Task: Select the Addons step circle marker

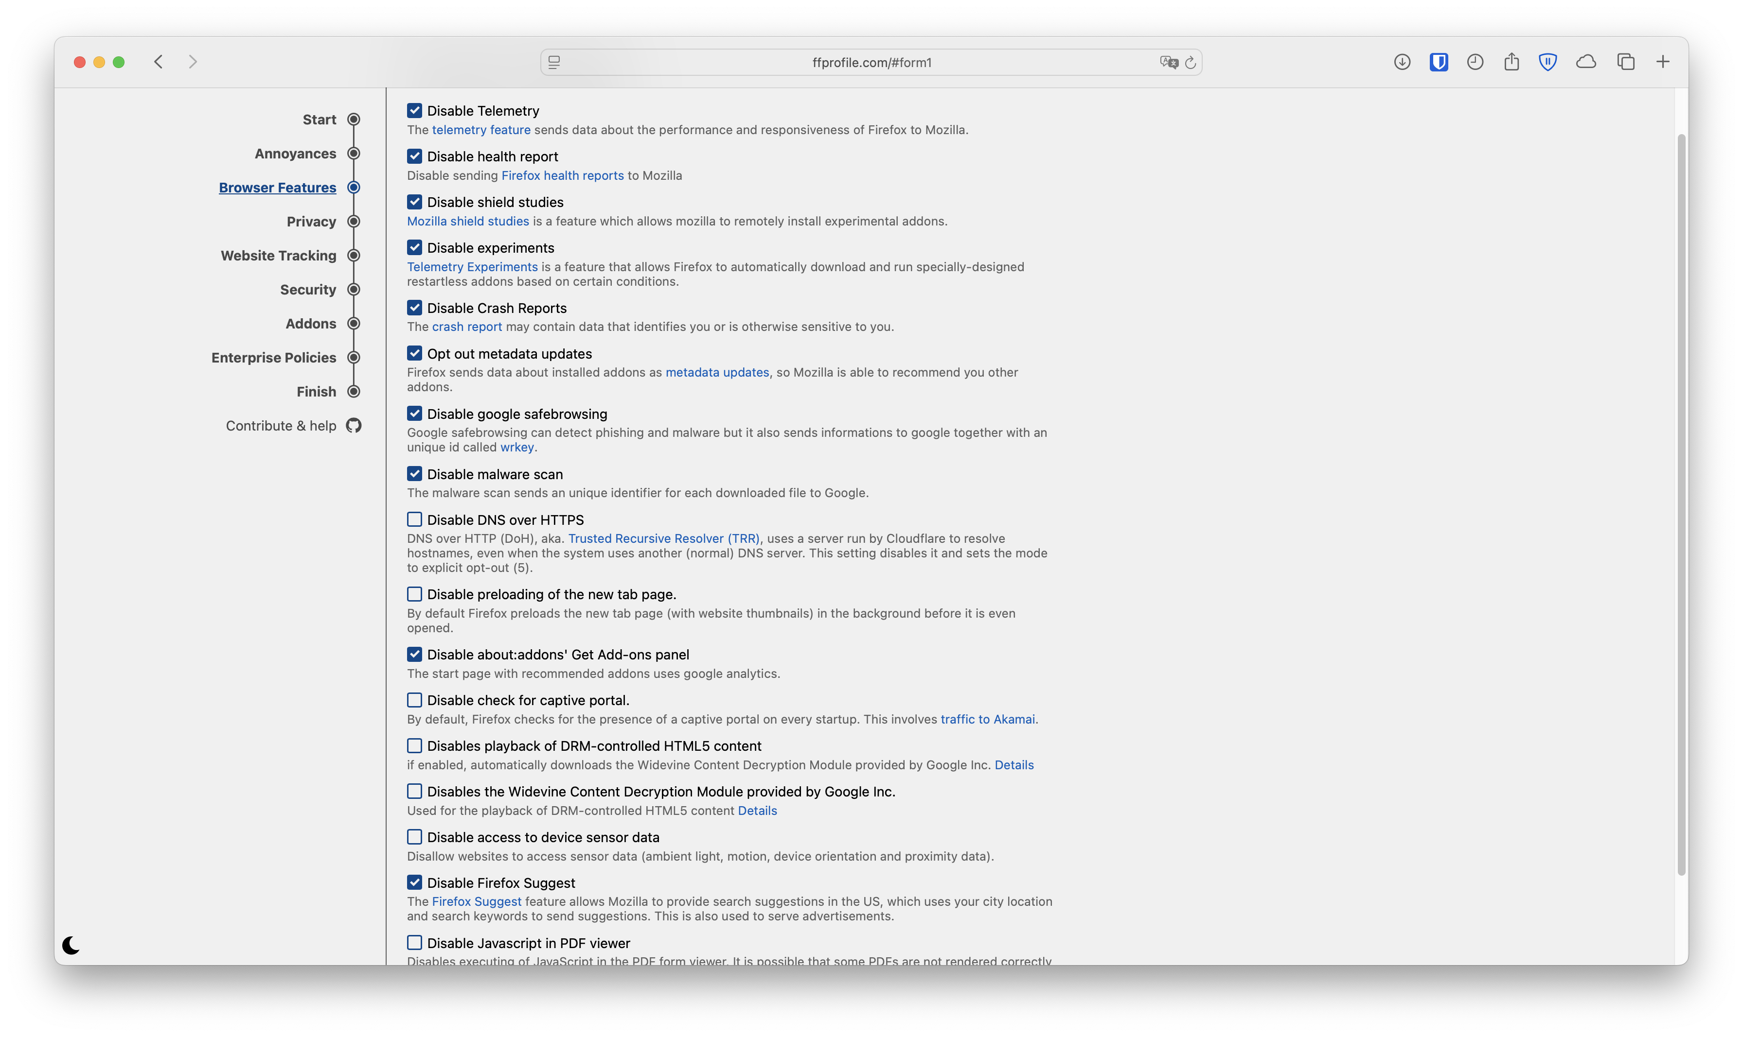Action: click(x=354, y=324)
